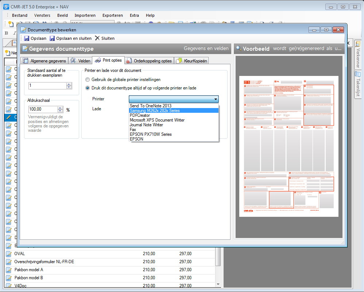Pick PDFCreator from the printer list
The width and height of the screenshot is (364, 292).
[140, 115]
